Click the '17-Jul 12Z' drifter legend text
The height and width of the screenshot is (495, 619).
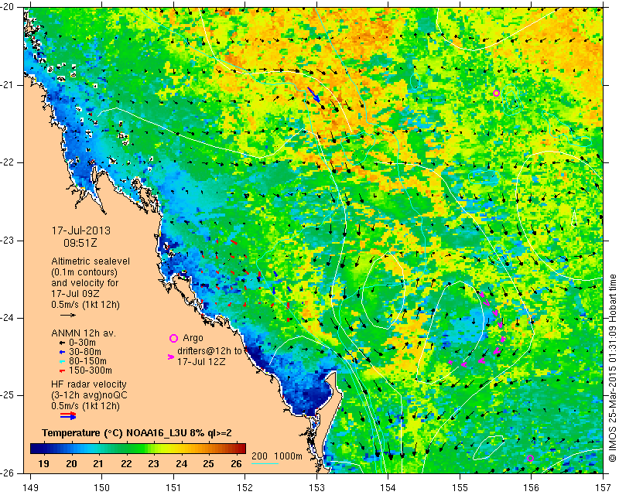point(201,361)
